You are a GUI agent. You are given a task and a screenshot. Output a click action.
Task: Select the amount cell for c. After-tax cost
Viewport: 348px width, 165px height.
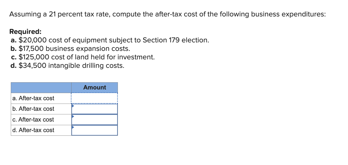click(94, 120)
